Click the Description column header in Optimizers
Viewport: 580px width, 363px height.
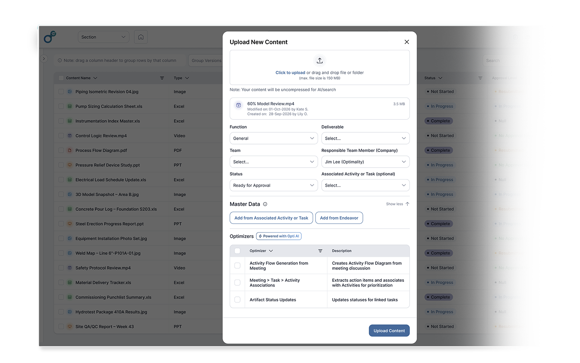[x=342, y=251]
